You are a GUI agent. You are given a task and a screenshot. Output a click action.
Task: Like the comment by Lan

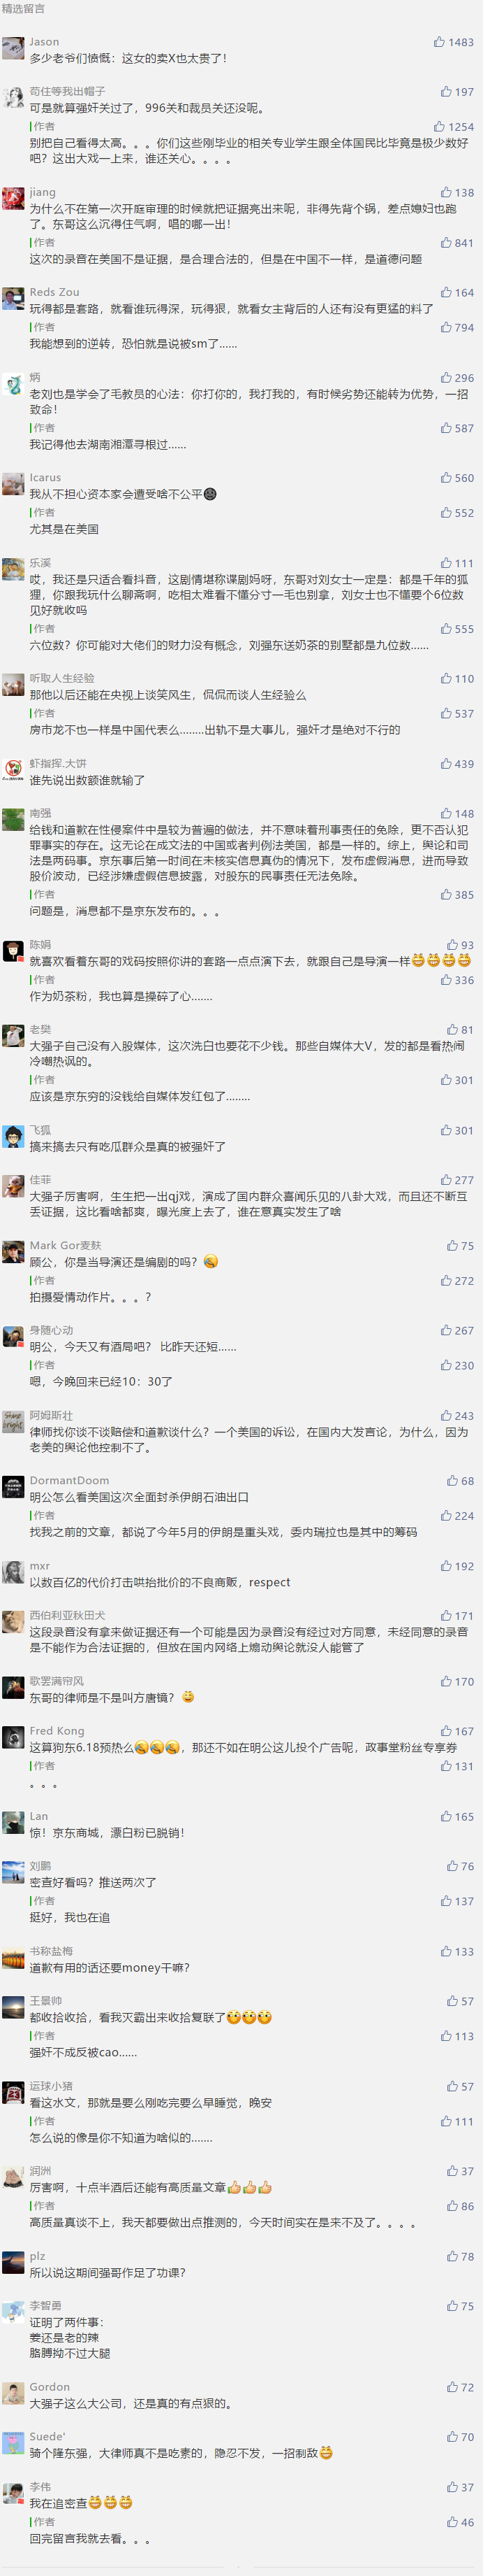(446, 1816)
